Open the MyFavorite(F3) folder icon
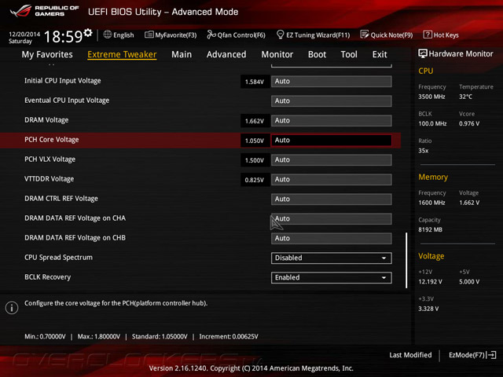The height and width of the screenshot is (377, 503). pyautogui.click(x=149, y=35)
